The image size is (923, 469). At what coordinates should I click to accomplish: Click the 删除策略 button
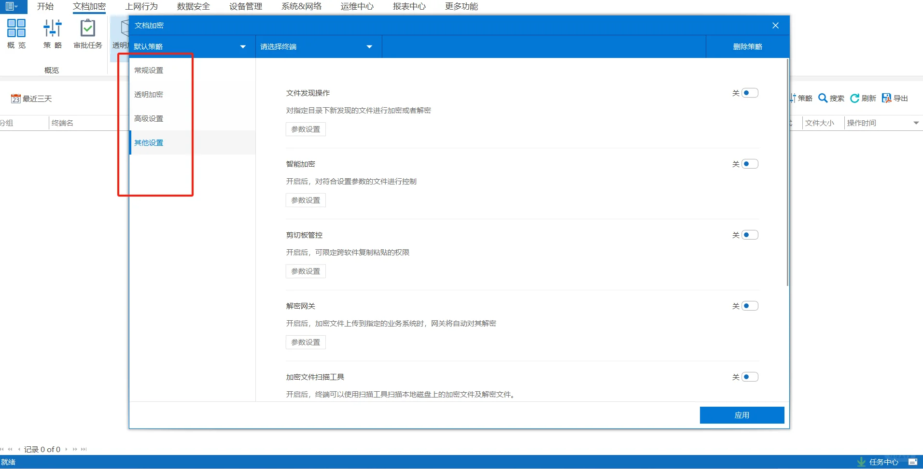747,46
